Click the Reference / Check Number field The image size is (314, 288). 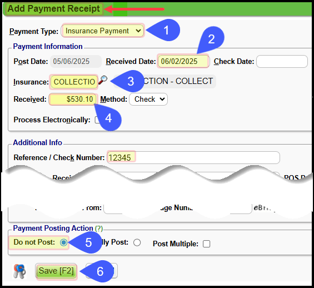[x=193, y=157]
